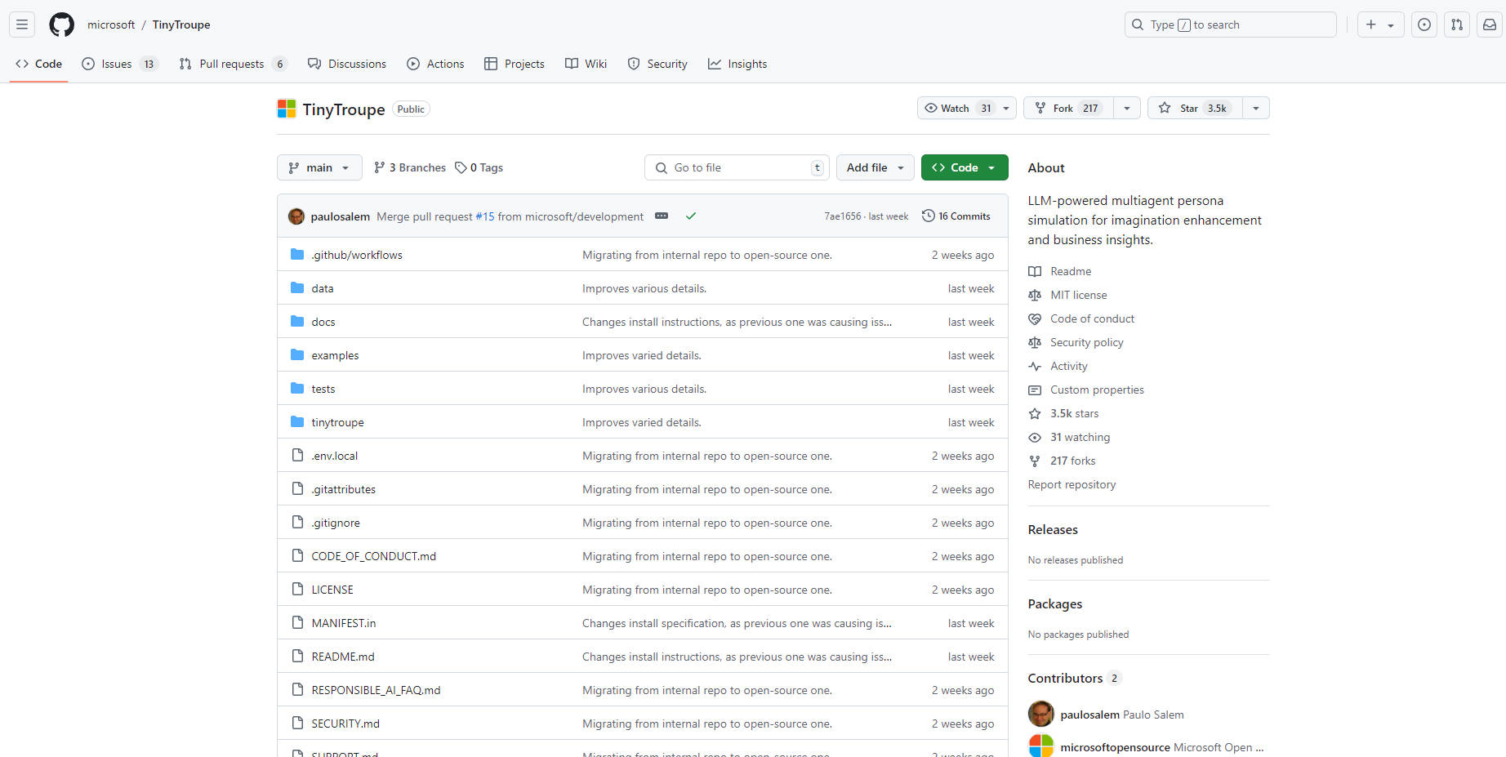Toggle Watch on this repository
The height and width of the screenshot is (757, 1506).
pyautogui.click(x=956, y=109)
